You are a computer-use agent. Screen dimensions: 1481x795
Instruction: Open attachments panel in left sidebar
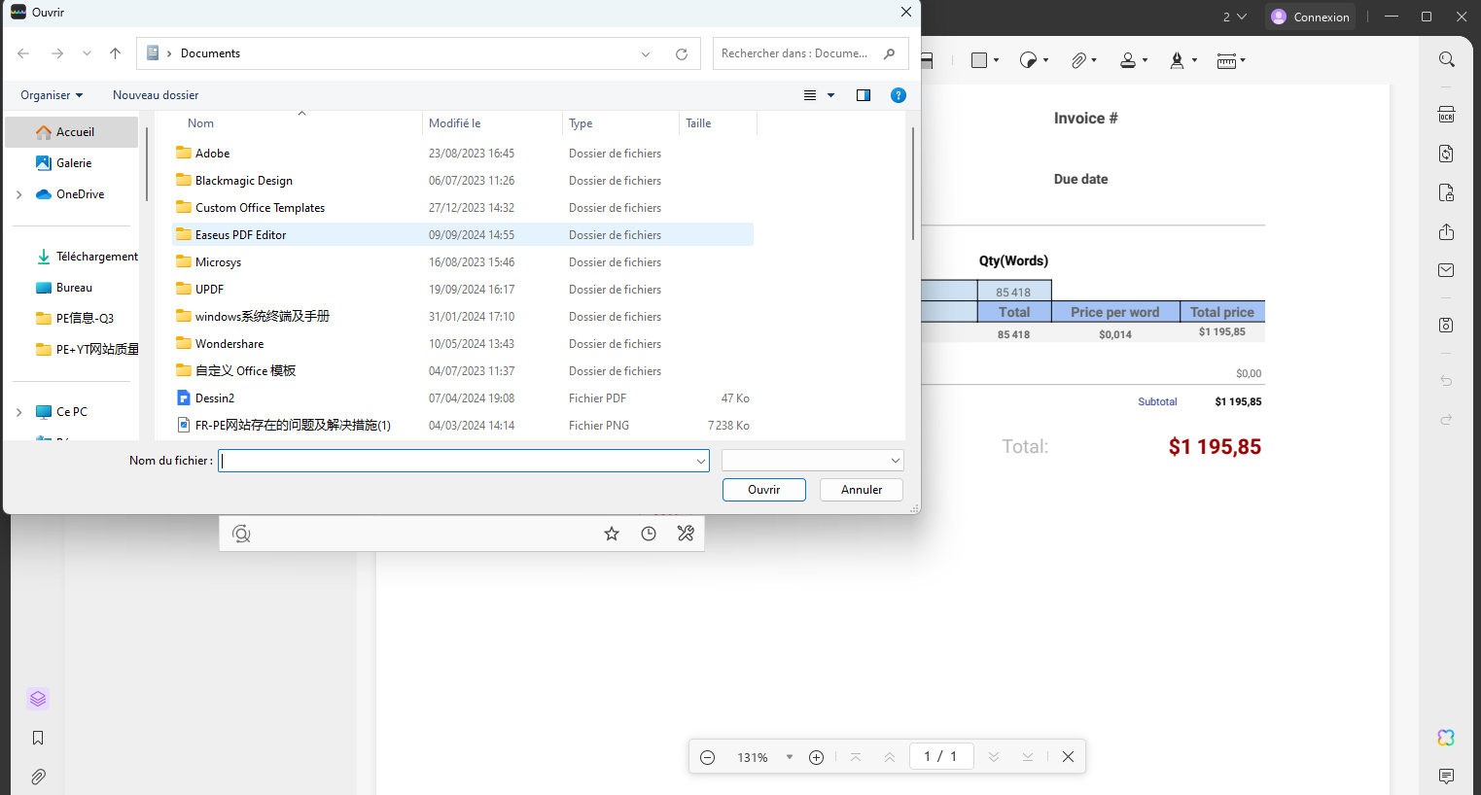click(x=38, y=777)
